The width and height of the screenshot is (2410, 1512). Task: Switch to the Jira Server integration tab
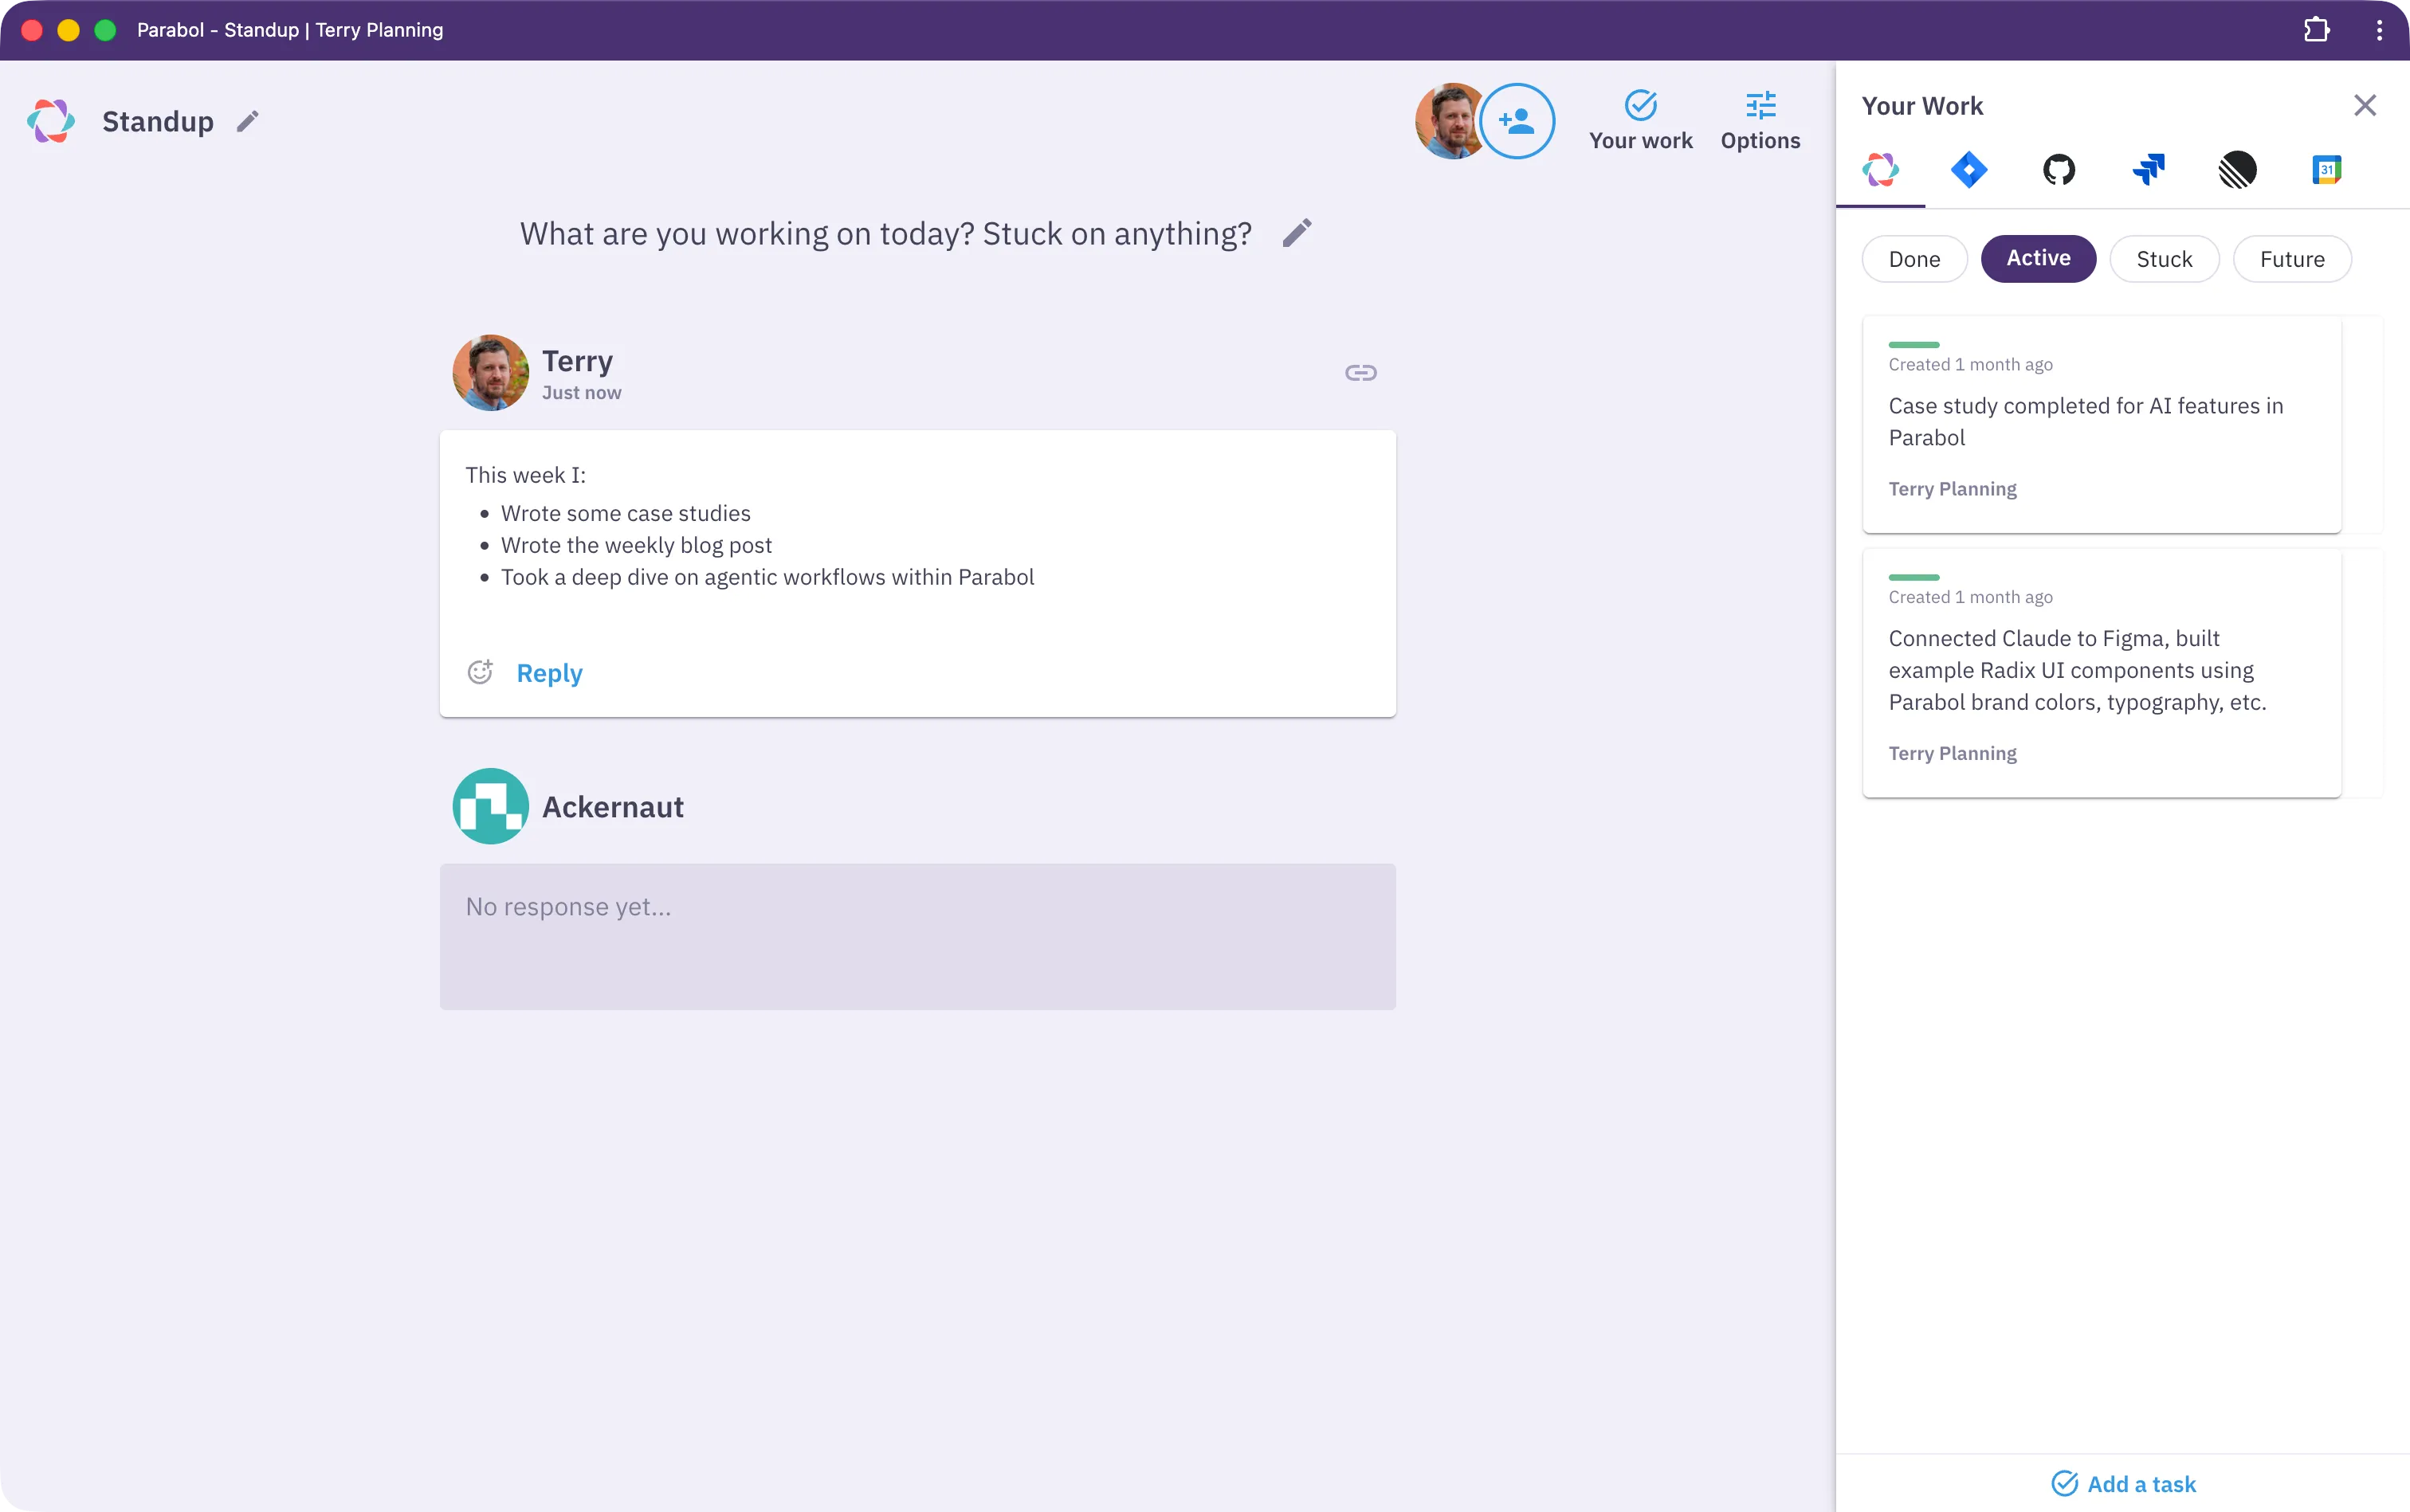(x=2148, y=170)
